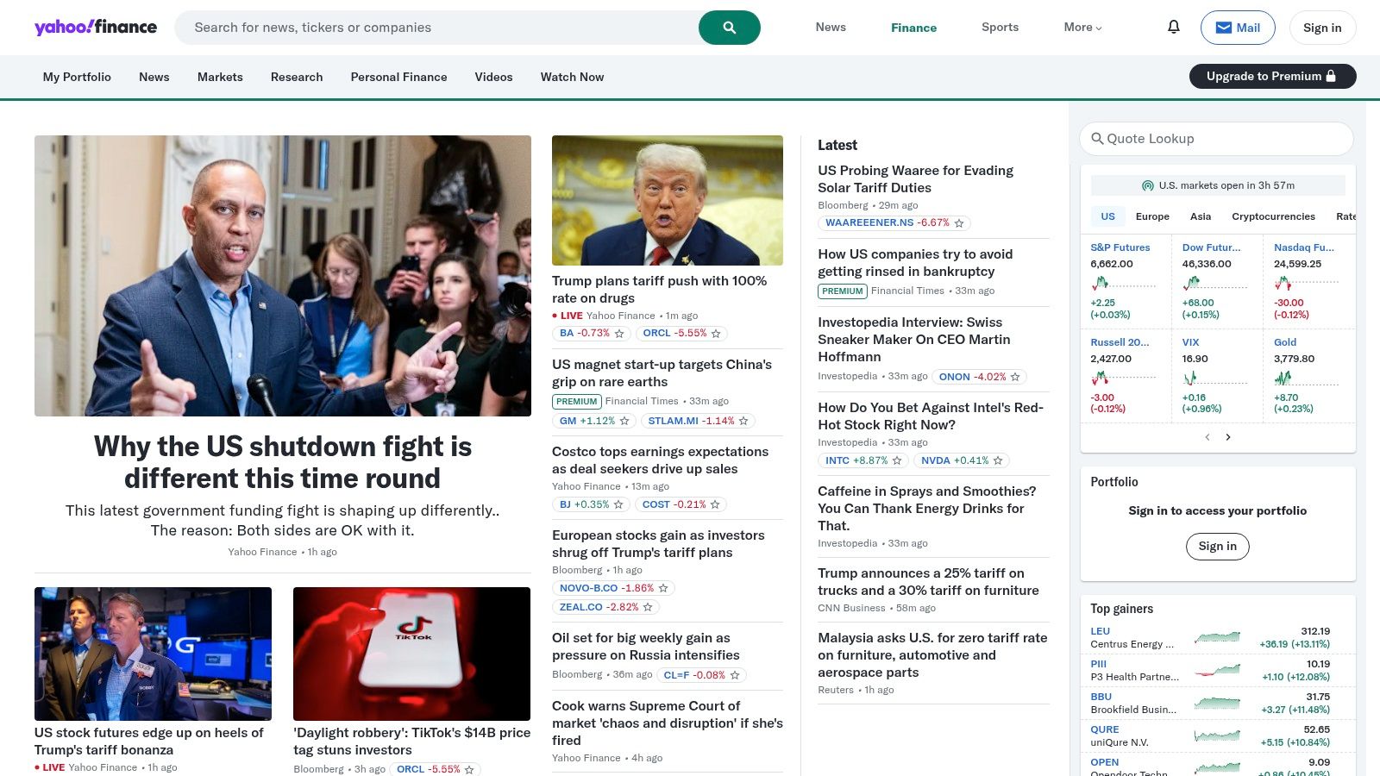Screen dimensions: 1380x776
Task: Open US Probing Waaree solar tariff article
Action: coord(915,179)
